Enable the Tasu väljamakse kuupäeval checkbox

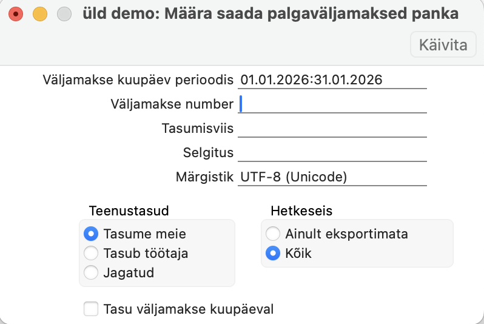click(x=91, y=309)
